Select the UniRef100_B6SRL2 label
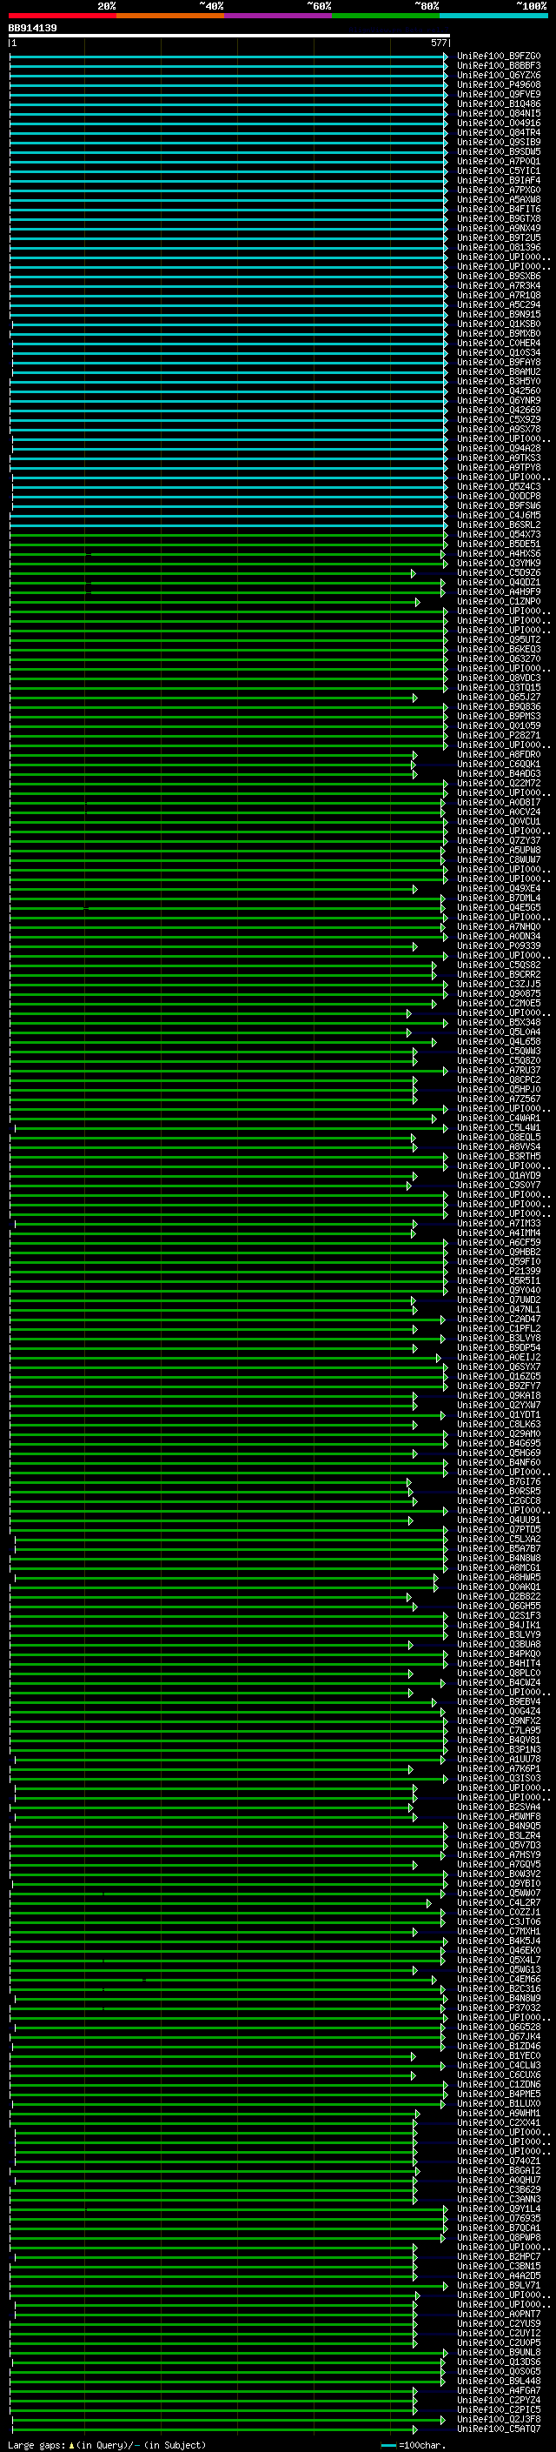 (499, 524)
